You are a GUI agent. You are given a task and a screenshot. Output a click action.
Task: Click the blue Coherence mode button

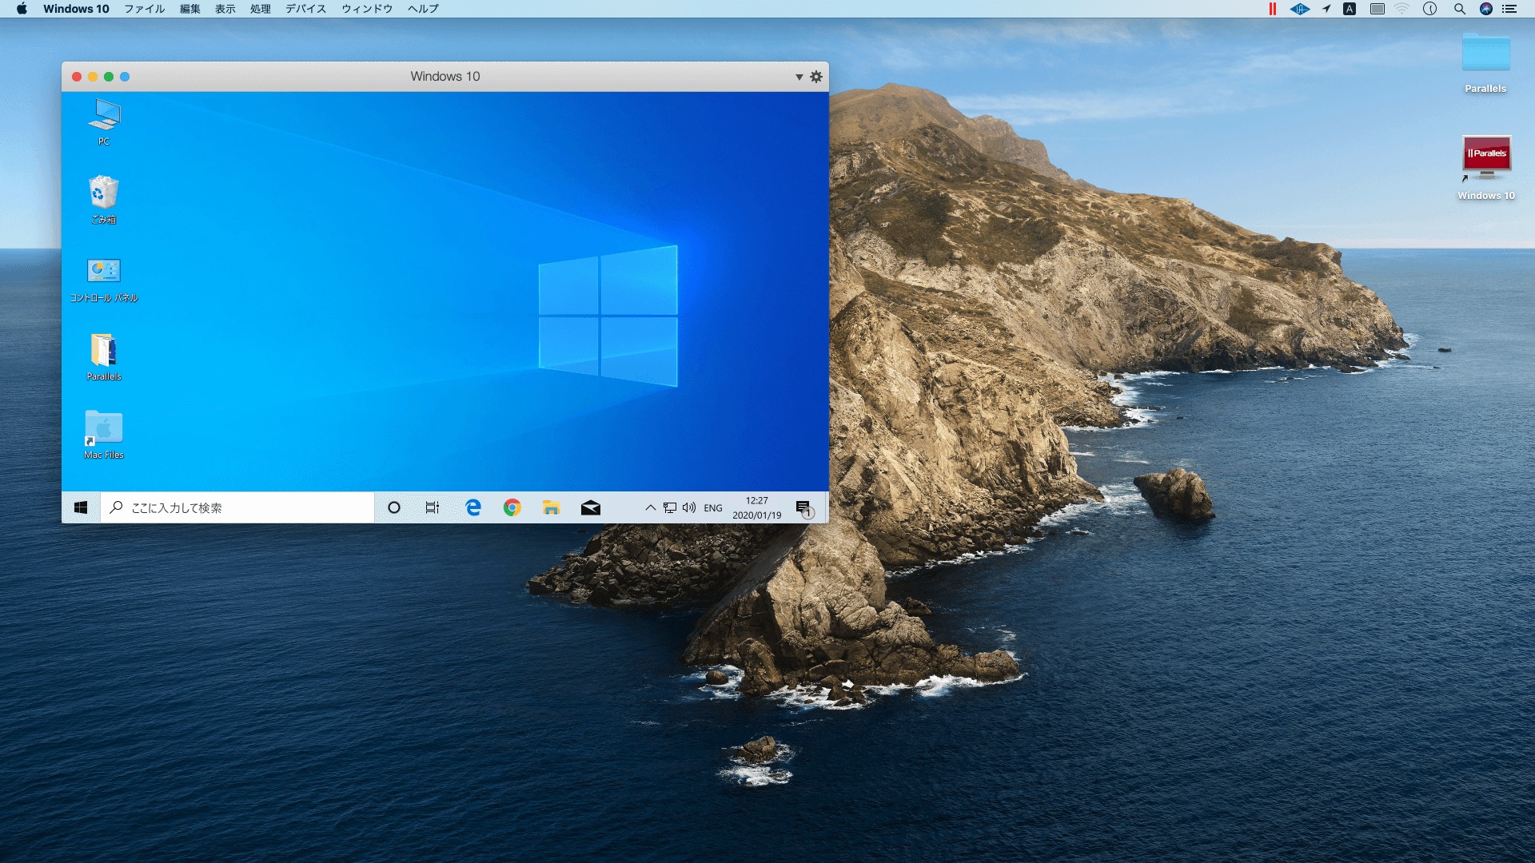point(125,77)
